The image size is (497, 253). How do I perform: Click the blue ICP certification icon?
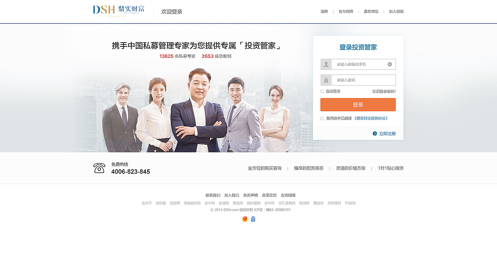coord(253,219)
